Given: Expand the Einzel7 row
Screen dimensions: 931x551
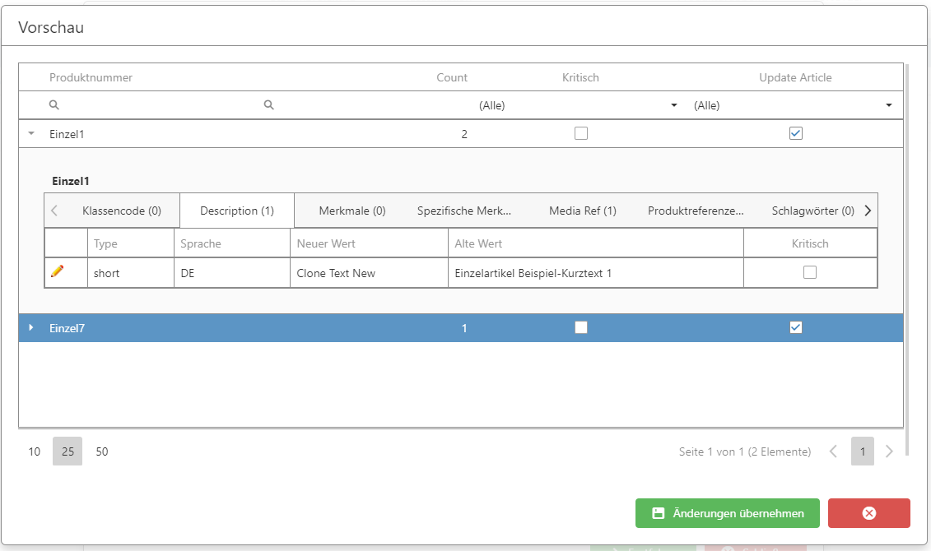Looking at the screenshot, I should (x=31, y=327).
